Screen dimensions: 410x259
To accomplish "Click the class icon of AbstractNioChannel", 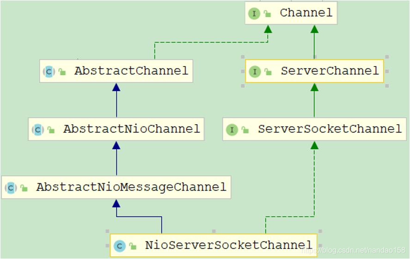I will click(x=38, y=130).
